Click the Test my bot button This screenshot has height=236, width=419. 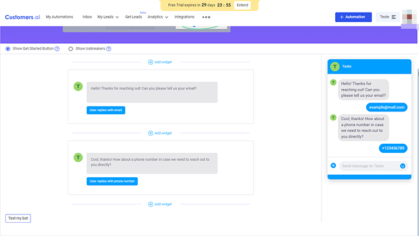pos(18,219)
